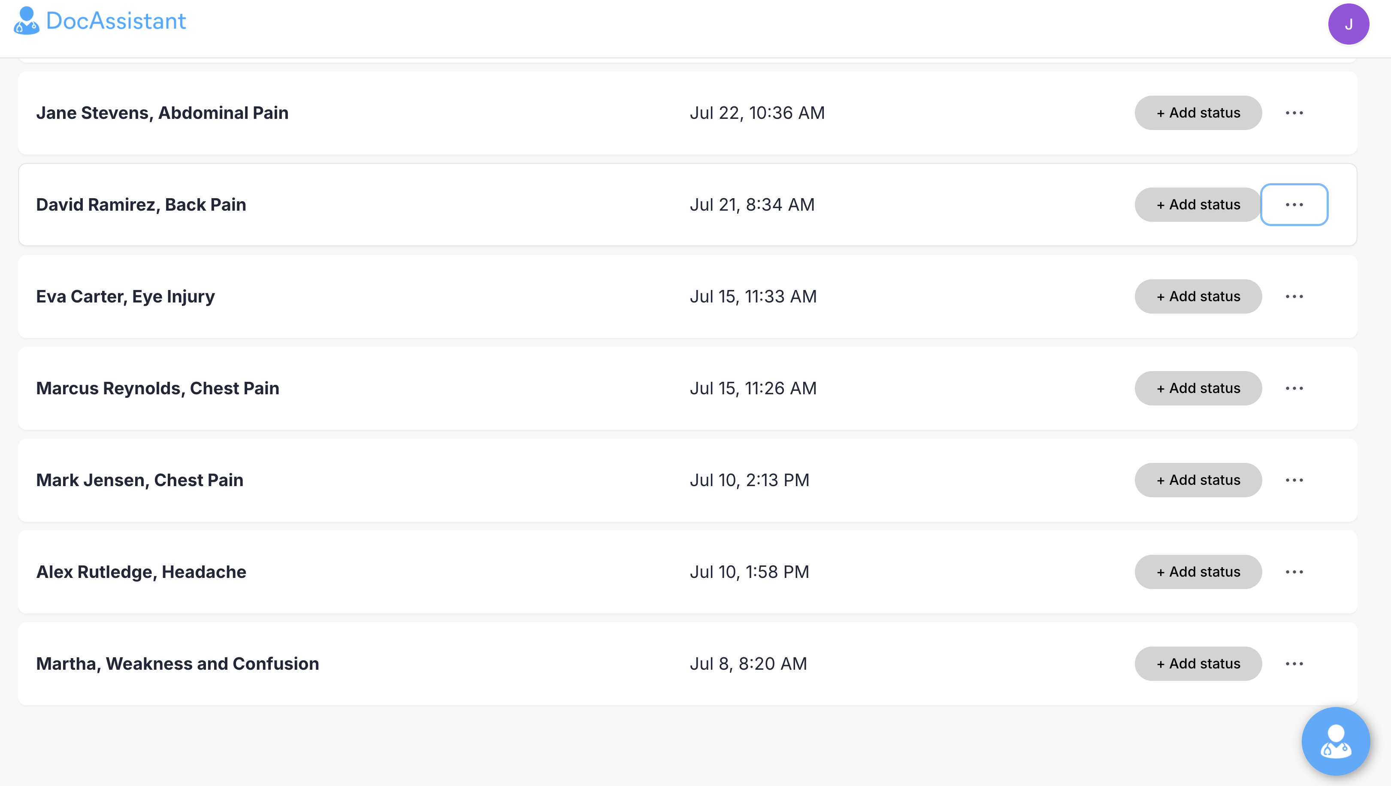Open more options for Marcus Reynolds
Screen dimensions: 1391x786
tap(1294, 388)
